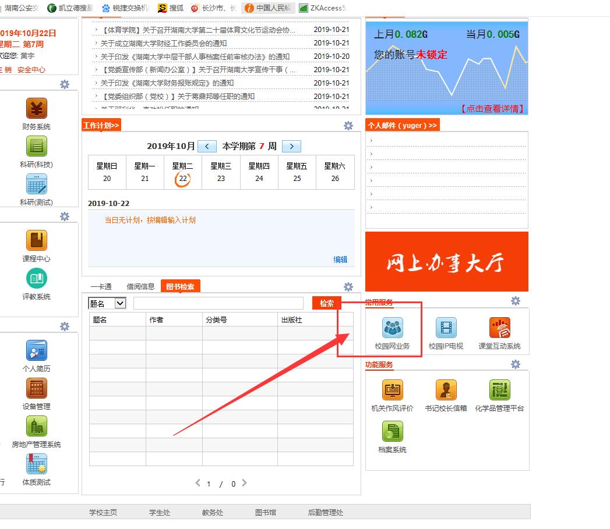Image resolution: width=610 pixels, height=529 pixels.
Task: Switch to the 借阅信息 tab
Action: [140, 286]
